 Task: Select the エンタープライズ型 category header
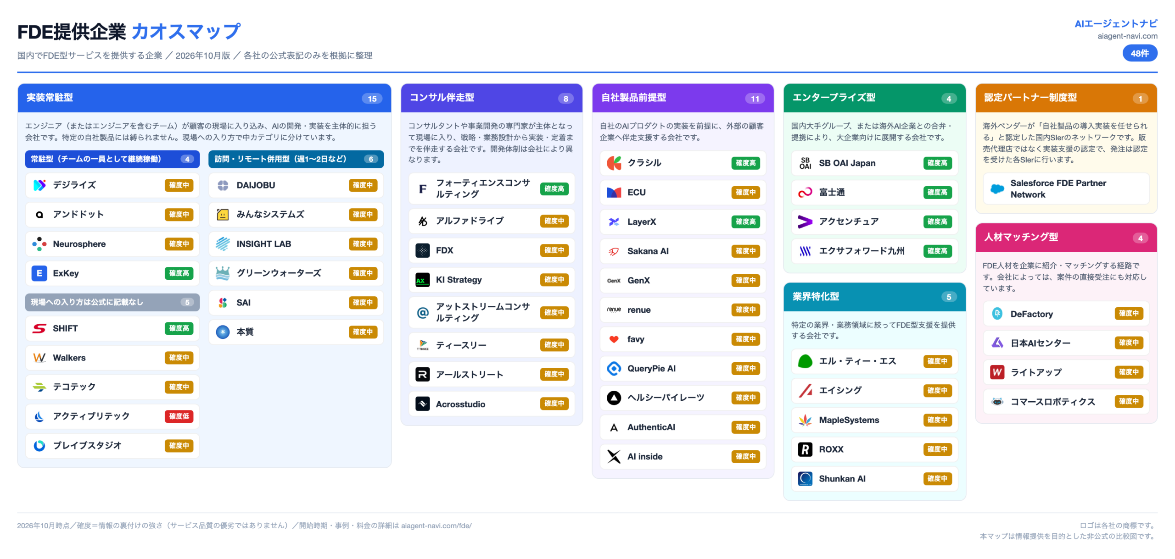pos(874,98)
